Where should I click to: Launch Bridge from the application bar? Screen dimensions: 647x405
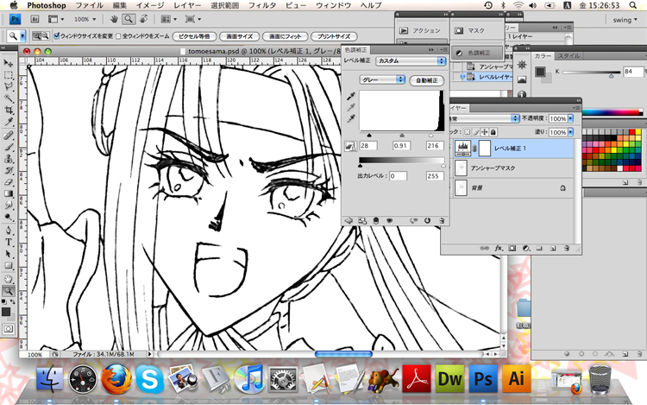click(35, 19)
